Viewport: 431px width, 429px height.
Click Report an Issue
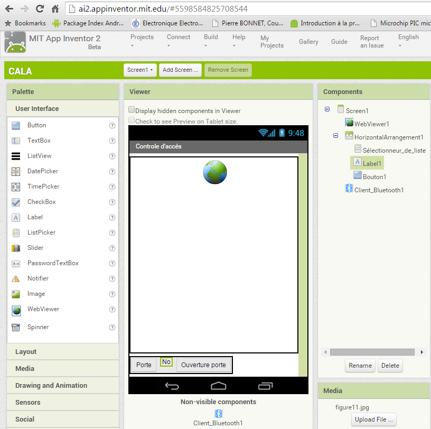coord(372,42)
